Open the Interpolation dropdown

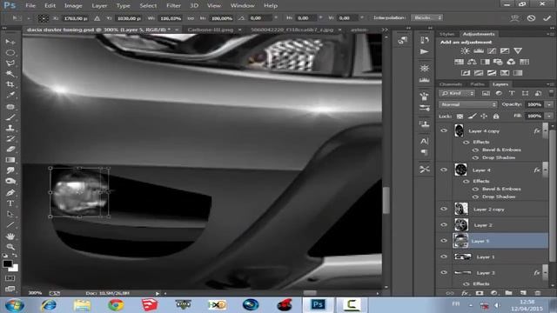tap(426, 17)
